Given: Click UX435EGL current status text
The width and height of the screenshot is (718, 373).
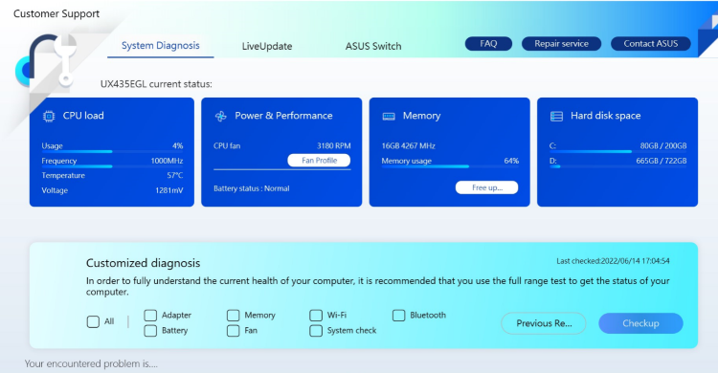Looking at the screenshot, I should 156,84.
